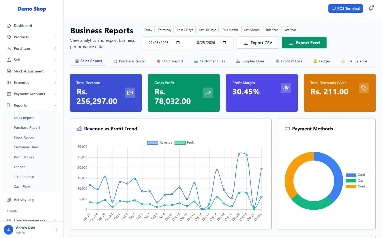Filter reports by Last Year
This screenshot has width=382, height=238.
[x=290, y=30]
